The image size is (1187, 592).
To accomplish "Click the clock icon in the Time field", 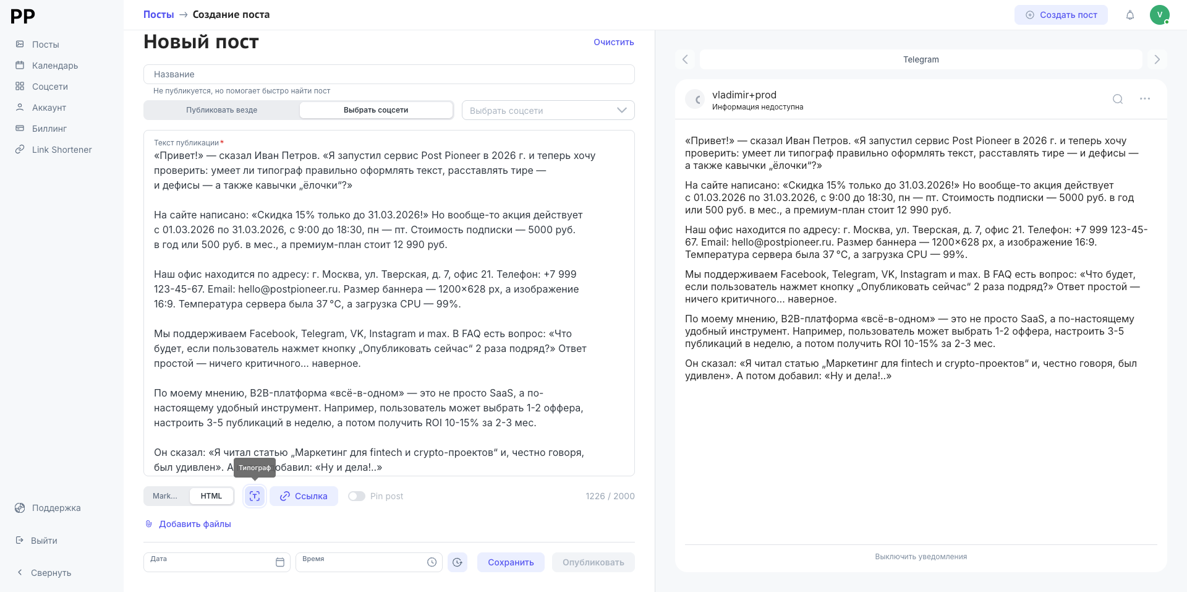I will pyautogui.click(x=432, y=562).
